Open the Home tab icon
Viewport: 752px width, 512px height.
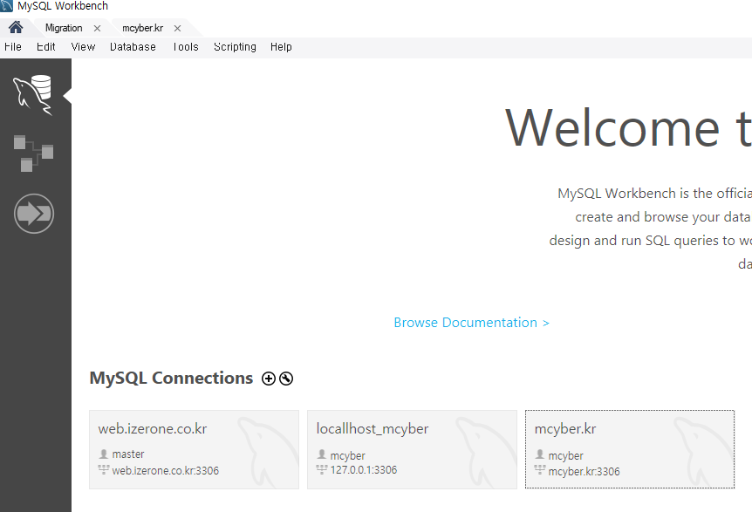(16, 27)
